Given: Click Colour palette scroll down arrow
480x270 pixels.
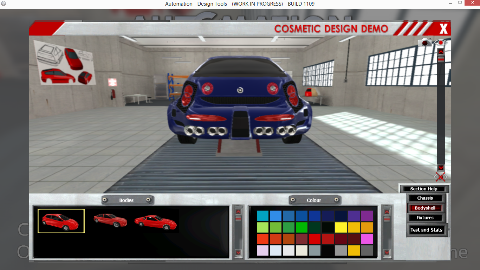Looking at the screenshot, I should tap(387, 252).
